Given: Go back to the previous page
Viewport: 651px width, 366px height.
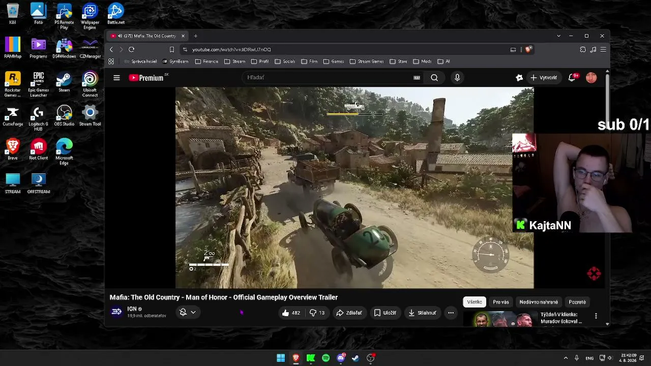Looking at the screenshot, I should [x=111, y=49].
